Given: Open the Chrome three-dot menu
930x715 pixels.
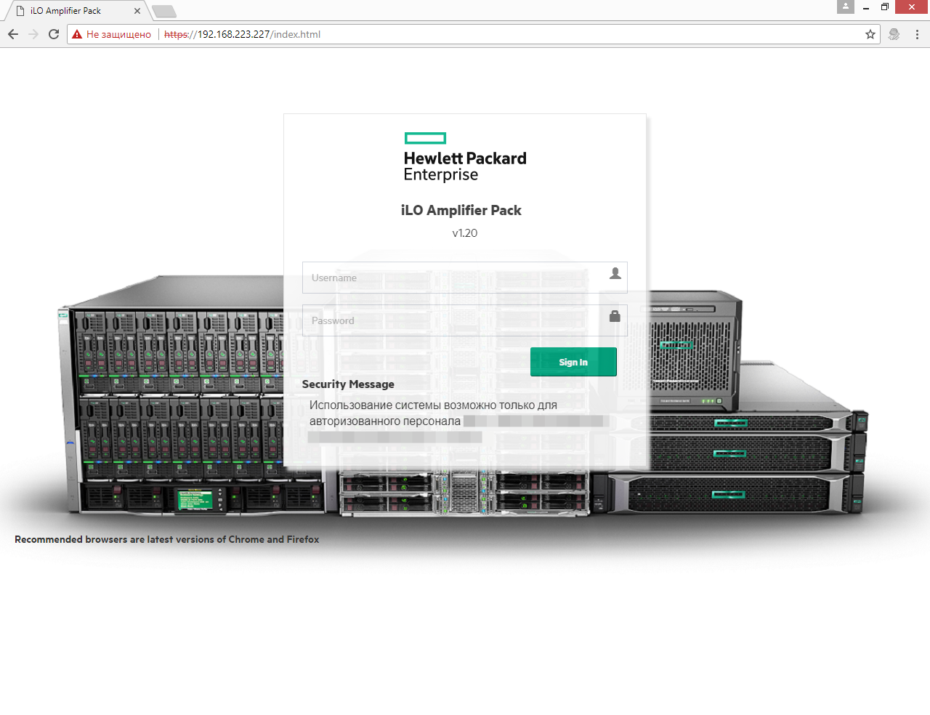Looking at the screenshot, I should pyautogui.click(x=917, y=34).
